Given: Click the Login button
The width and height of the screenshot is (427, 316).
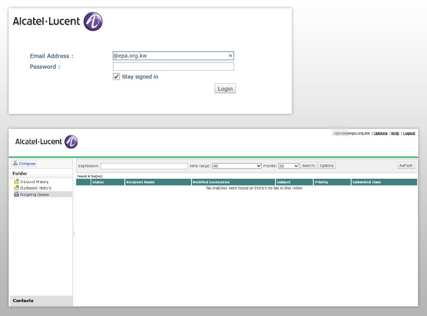Looking at the screenshot, I should (225, 88).
